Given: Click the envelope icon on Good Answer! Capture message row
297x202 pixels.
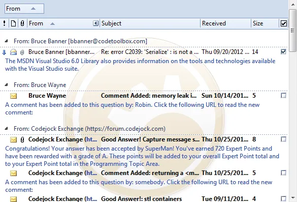Looking at the screenshot, I should 13,140.
